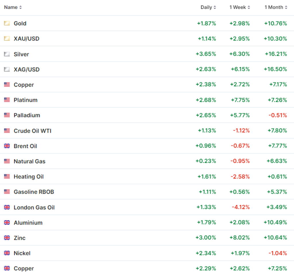Click the US flag beside Crude Oil WTI

pos(7,131)
